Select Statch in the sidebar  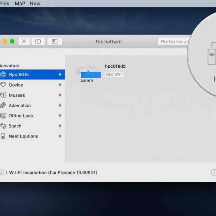click(x=32, y=126)
